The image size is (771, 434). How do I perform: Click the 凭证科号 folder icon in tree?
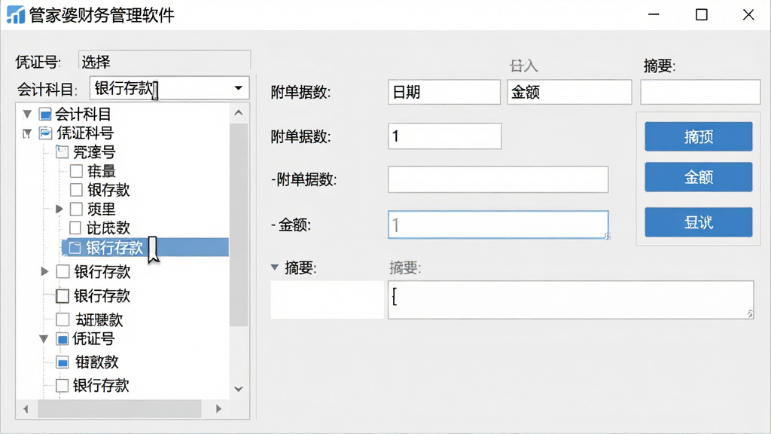pyautogui.click(x=45, y=133)
